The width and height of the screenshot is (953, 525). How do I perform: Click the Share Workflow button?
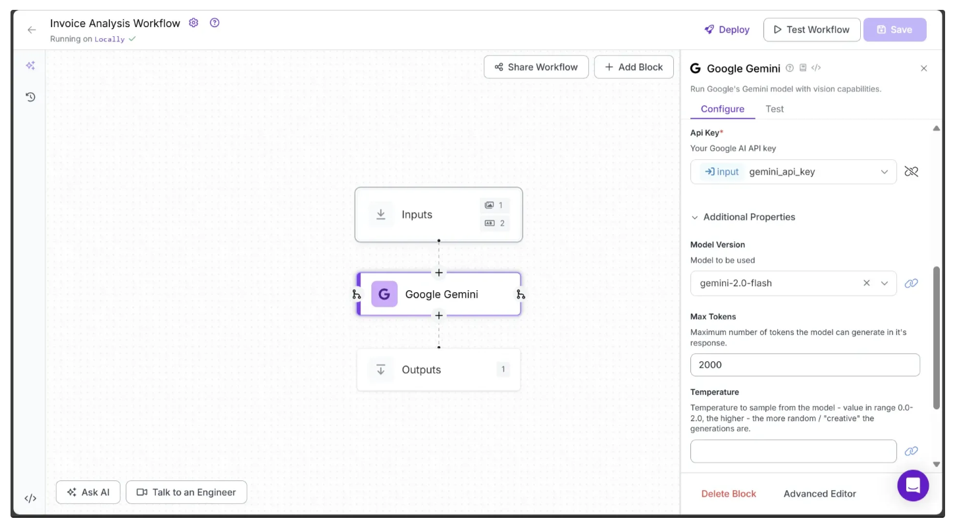tap(536, 67)
